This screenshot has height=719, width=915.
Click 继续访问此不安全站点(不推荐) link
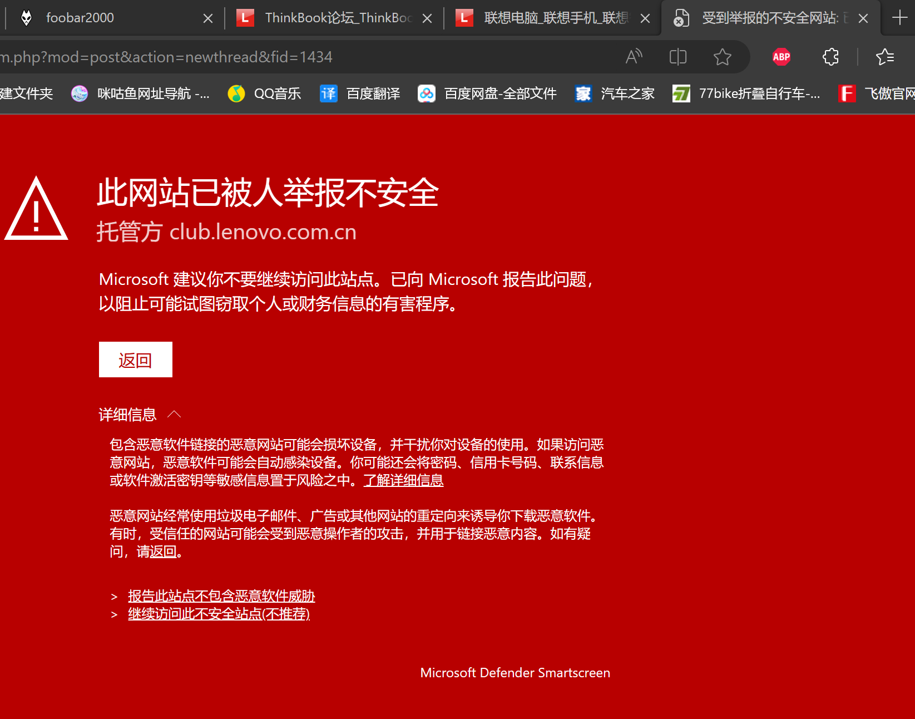[219, 614]
